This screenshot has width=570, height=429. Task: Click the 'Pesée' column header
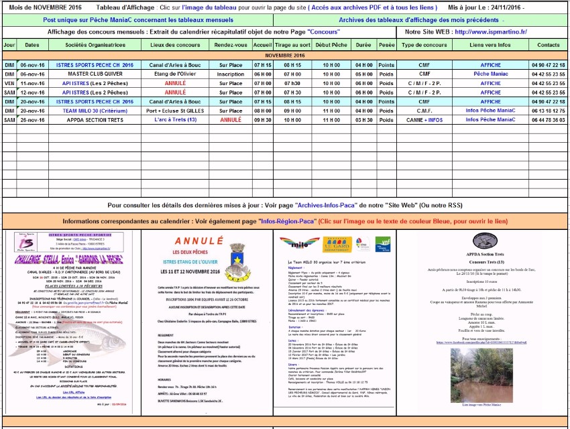pyautogui.click(x=386, y=45)
